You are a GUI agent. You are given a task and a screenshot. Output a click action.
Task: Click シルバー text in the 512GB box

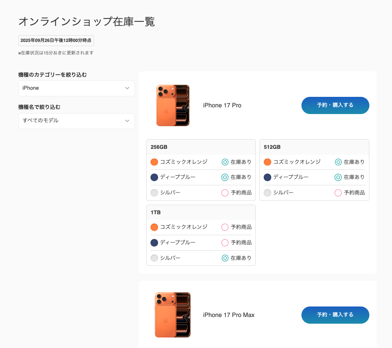pyautogui.click(x=283, y=193)
